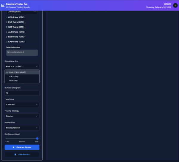Open the Trading Strategy dropdown
The image size is (179, 162).
(22, 116)
